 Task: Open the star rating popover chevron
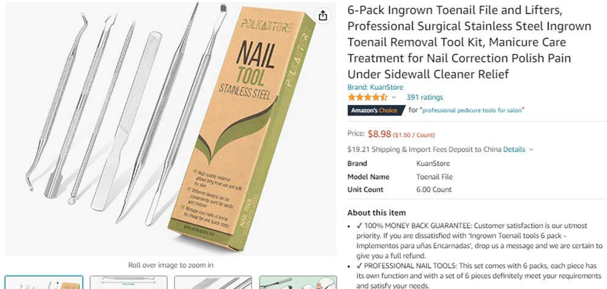point(394,97)
